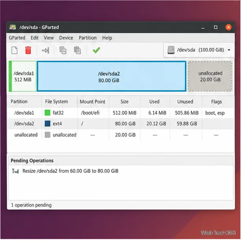Image resolution: width=241 pixels, height=241 pixels.
Task: Select the /dev/sda1 512 MiB block in the disk map
Action: point(23,76)
